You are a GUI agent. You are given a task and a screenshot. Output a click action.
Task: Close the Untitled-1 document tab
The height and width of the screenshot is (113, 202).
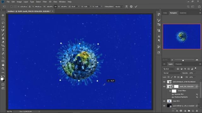[x=53, y=11]
